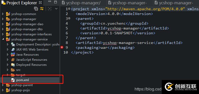Click war packaging value
Image resolution: width=199 pixels, height=94 pixels.
pyautogui.click(x=104, y=48)
